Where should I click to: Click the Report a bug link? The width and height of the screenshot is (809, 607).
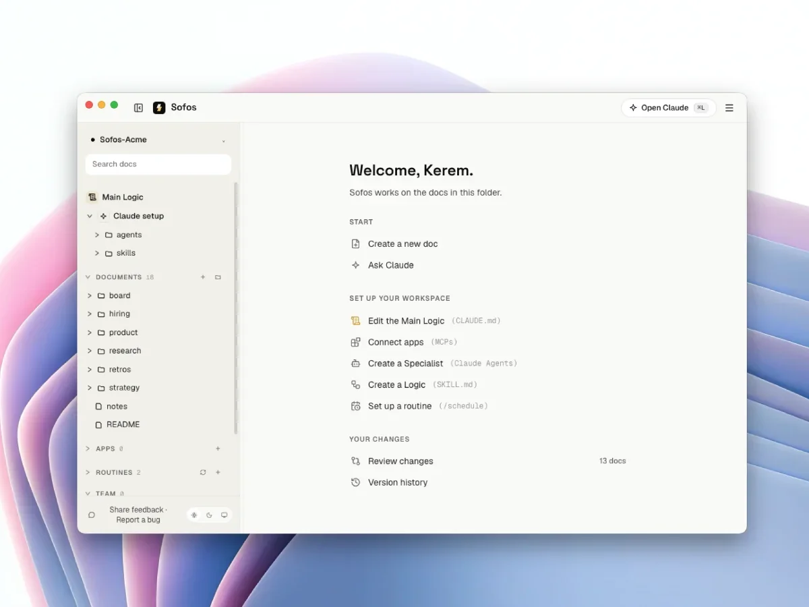[138, 520]
